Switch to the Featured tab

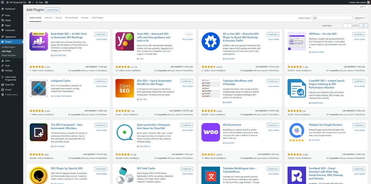(48, 18)
